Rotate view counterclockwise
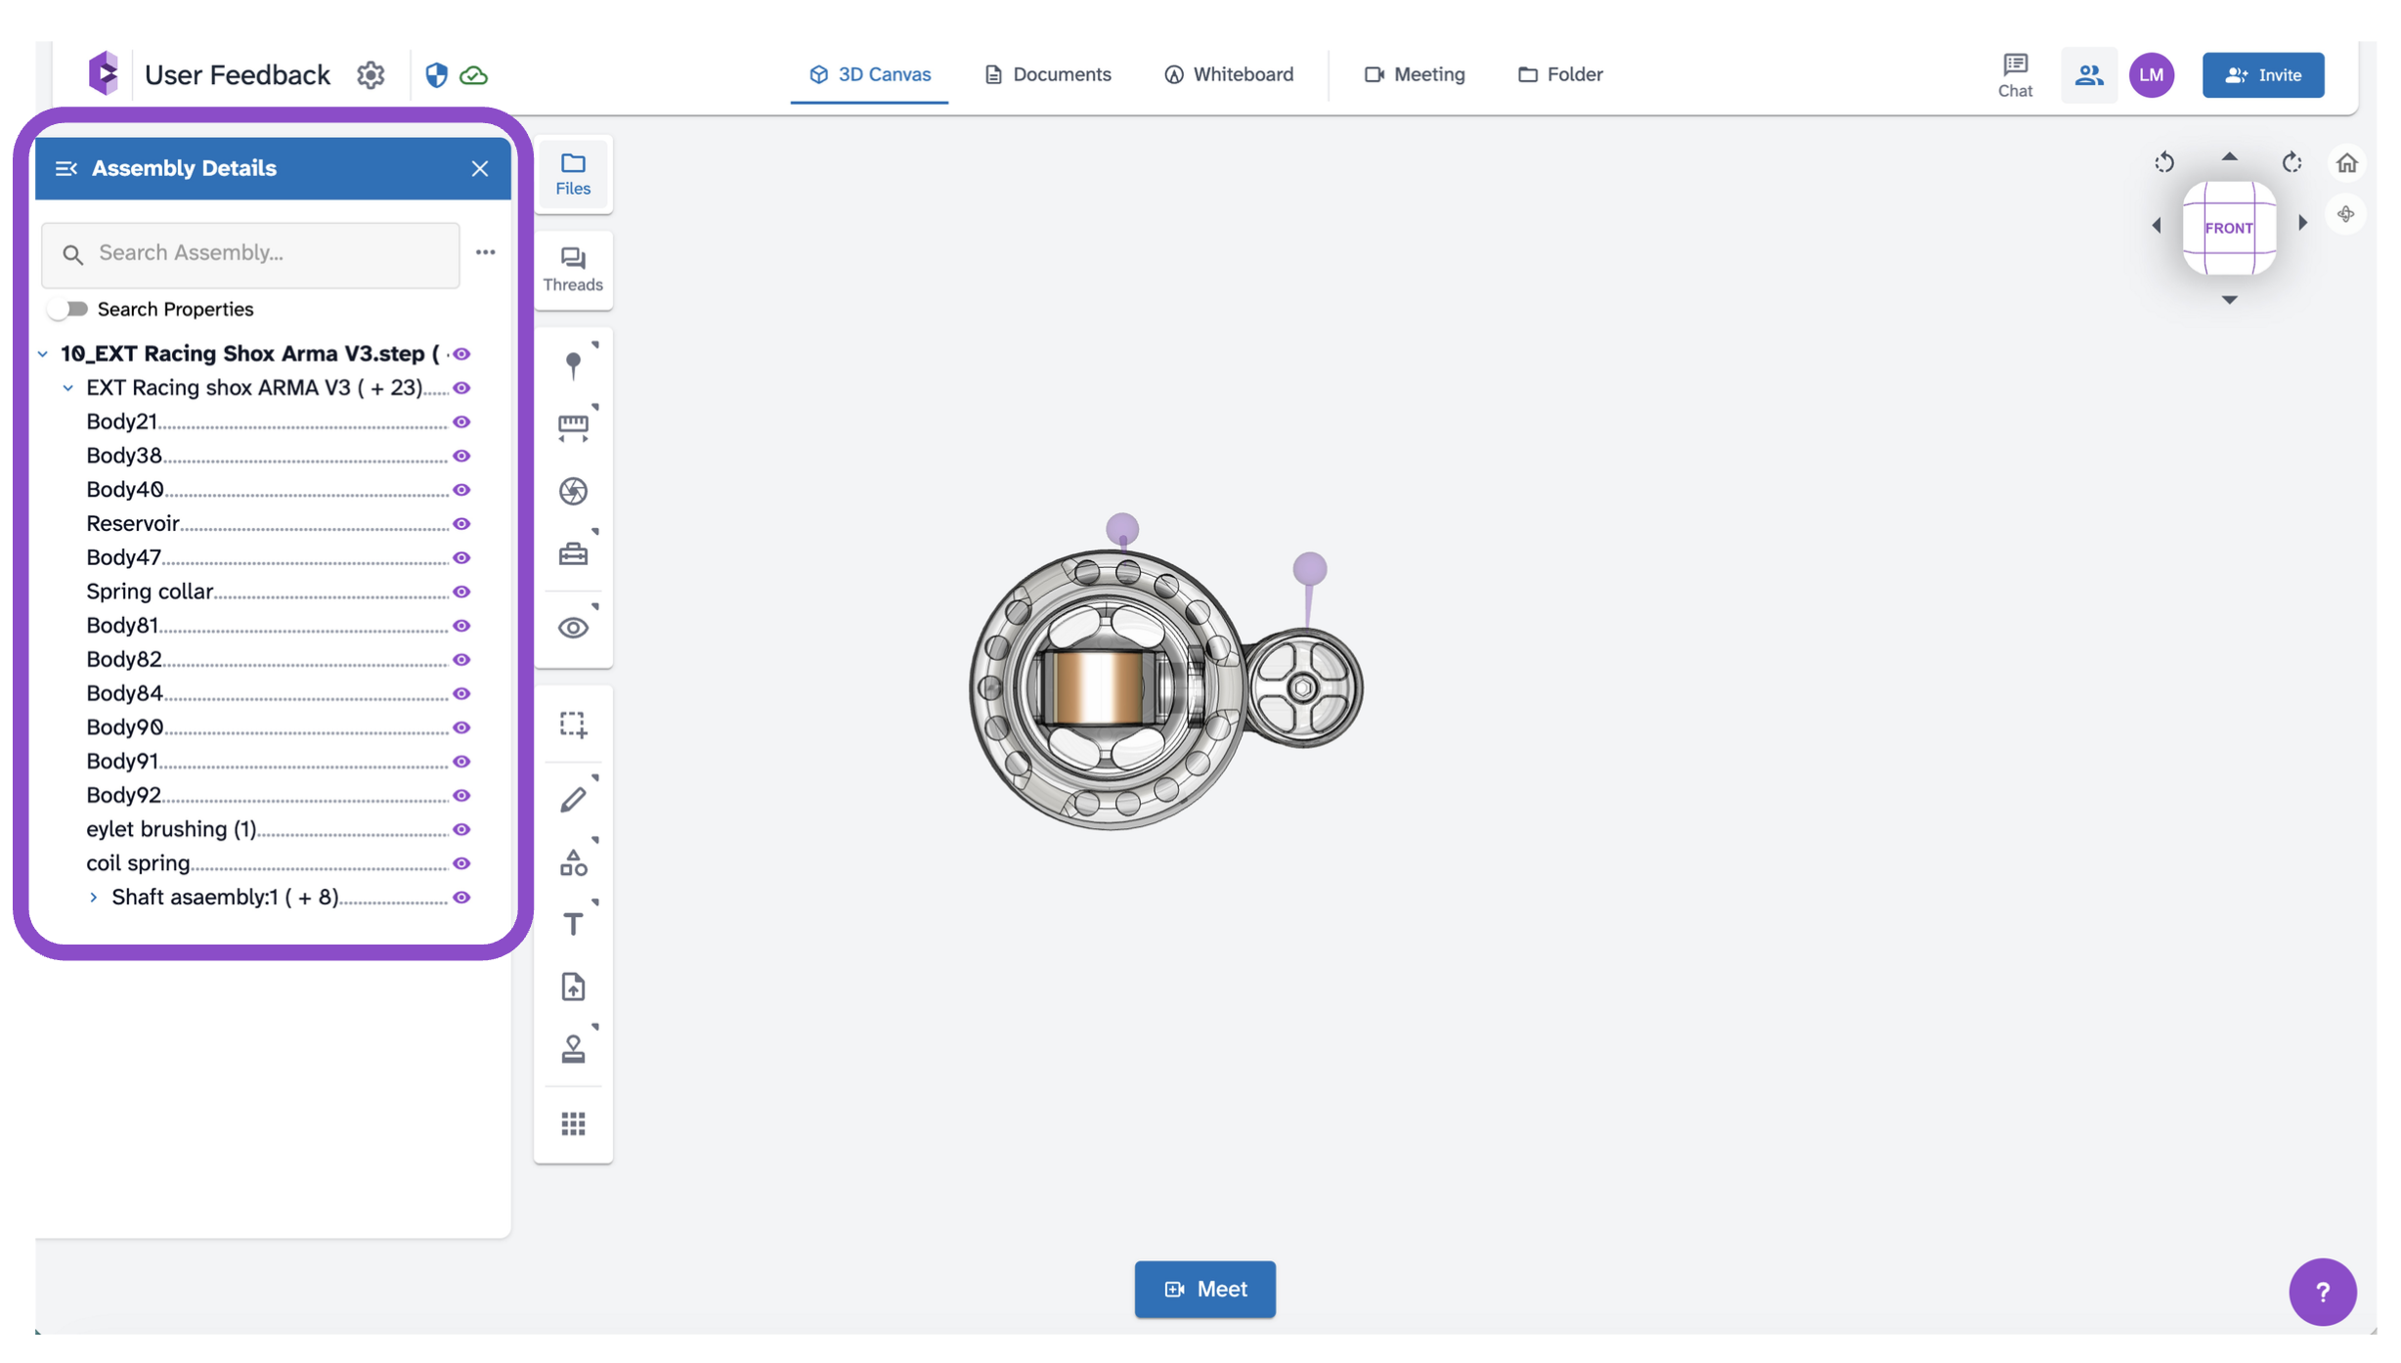This screenshot has height=1363, width=2401. [2163, 162]
